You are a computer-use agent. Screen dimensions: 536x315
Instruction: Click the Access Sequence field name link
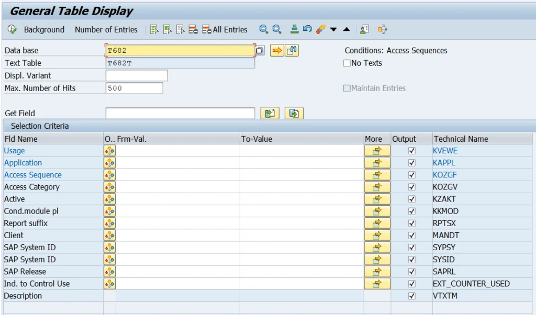click(33, 175)
